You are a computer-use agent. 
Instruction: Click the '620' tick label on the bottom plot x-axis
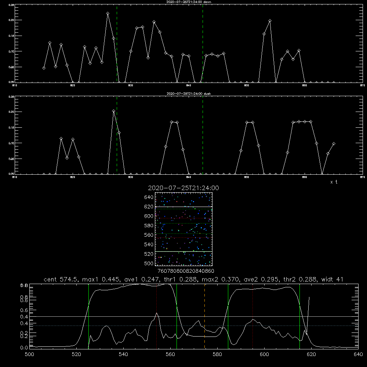pyautogui.click(x=311, y=354)
